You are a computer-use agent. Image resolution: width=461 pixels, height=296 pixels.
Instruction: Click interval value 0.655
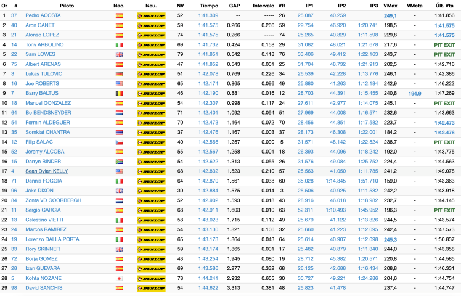[x=268, y=278]
